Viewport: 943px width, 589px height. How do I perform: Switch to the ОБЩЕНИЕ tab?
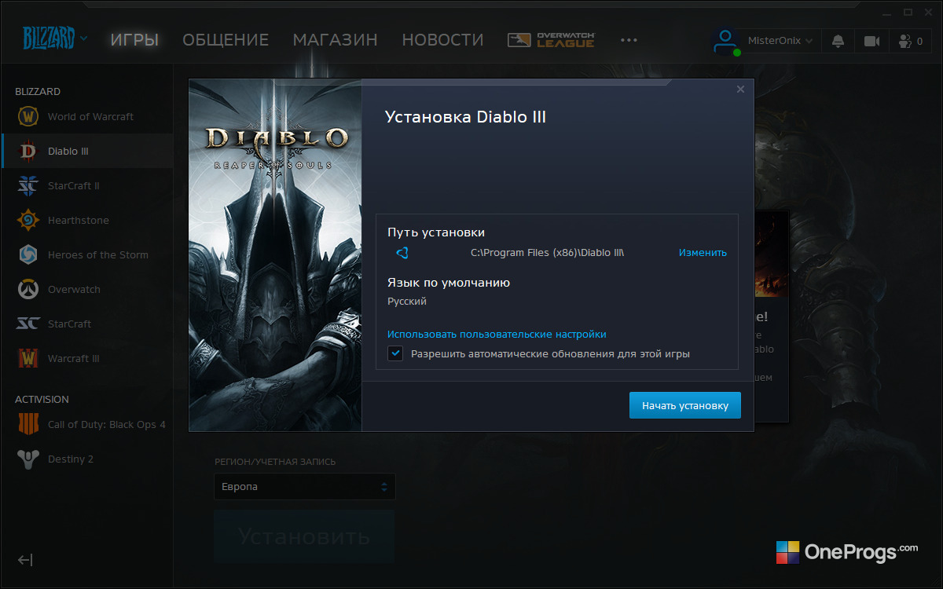(226, 40)
